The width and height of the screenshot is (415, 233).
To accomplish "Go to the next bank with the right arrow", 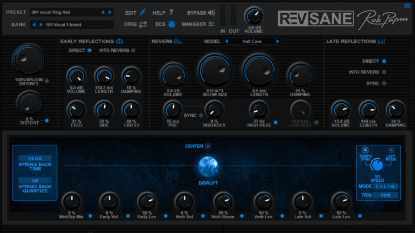I will 41,25.
